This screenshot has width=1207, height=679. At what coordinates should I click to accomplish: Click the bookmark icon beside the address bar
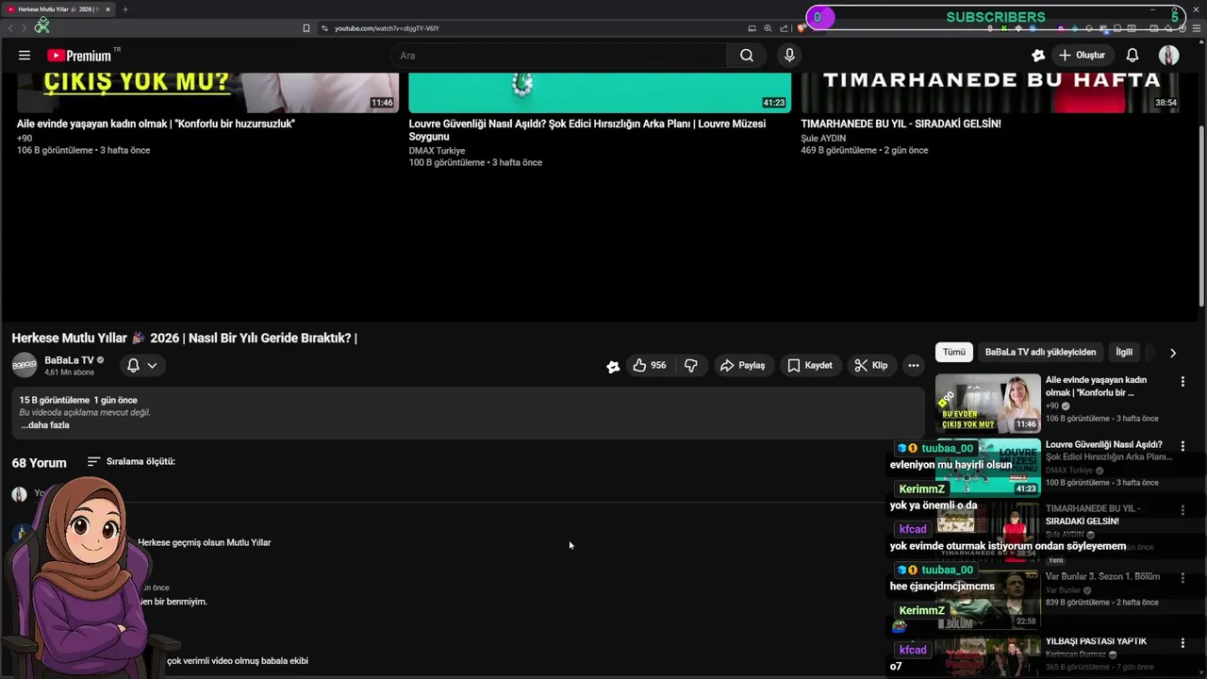pyautogui.click(x=306, y=28)
